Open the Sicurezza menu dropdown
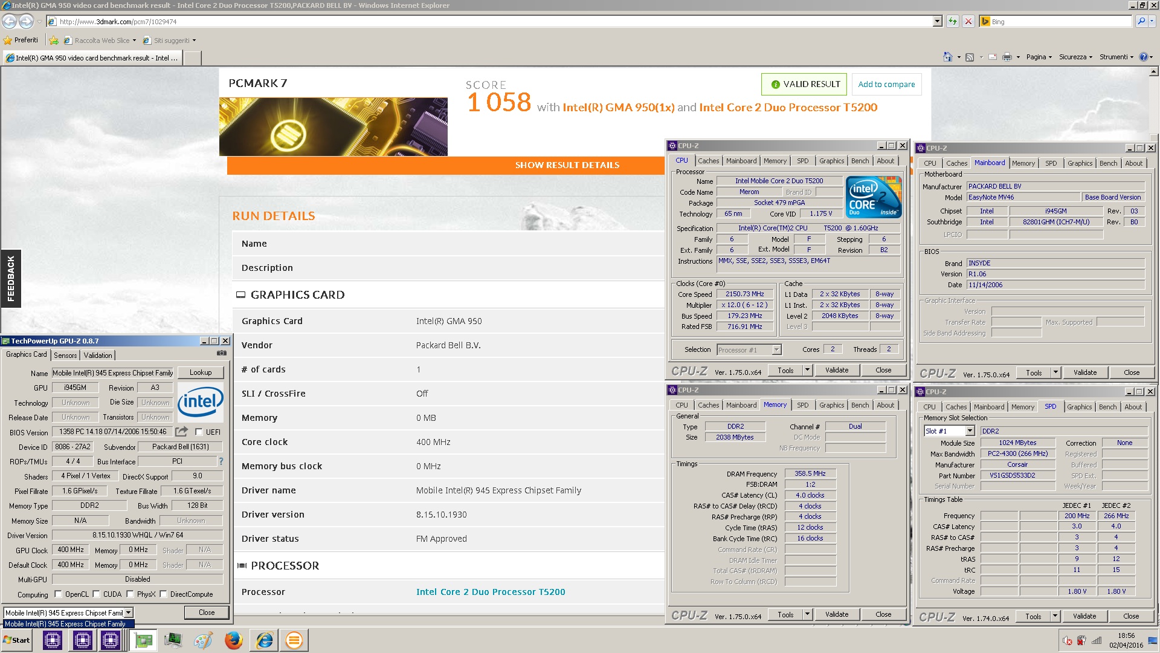 tap(1075, 57)
